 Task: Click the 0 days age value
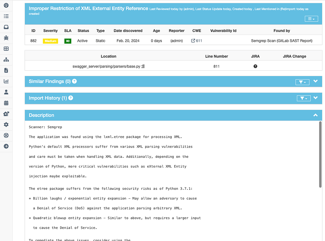(156, 41)
